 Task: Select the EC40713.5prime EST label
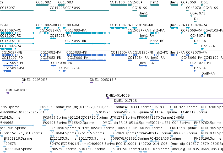pos(194,112)
